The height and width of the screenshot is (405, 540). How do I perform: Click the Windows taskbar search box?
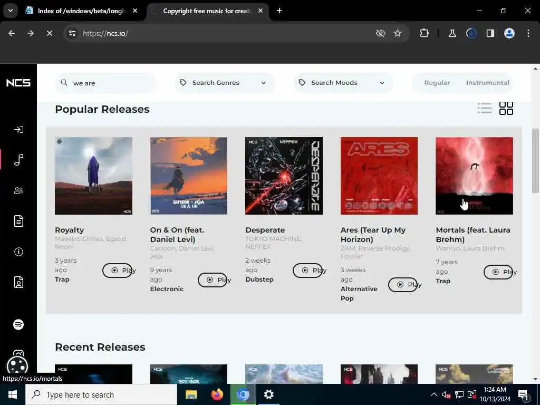pyautogui.click(x=101, y=394)
